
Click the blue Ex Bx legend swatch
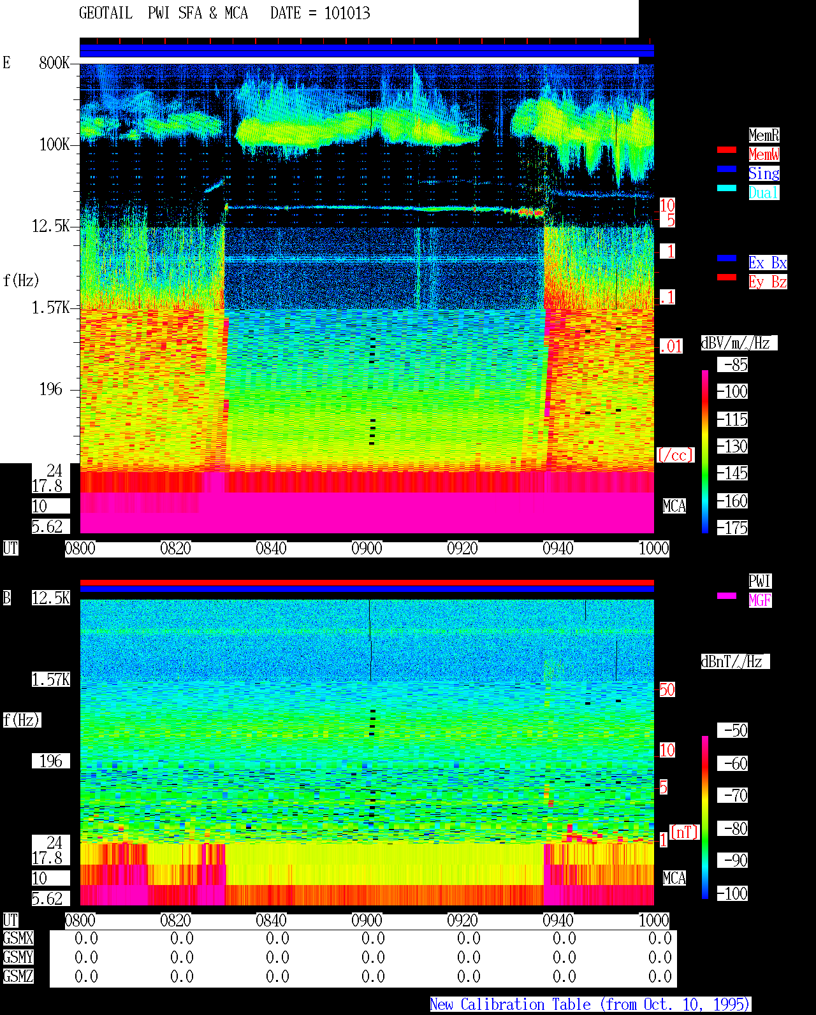pyautogui.click(x=727, y=258)
